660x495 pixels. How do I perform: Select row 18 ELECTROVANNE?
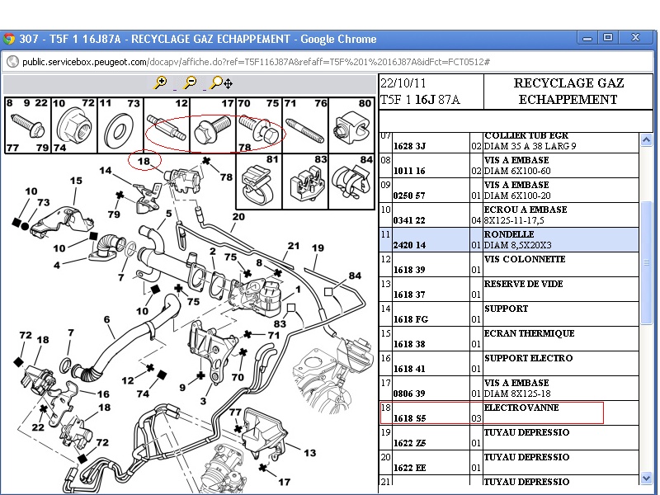pyautogui.click(x=509, y=413)
